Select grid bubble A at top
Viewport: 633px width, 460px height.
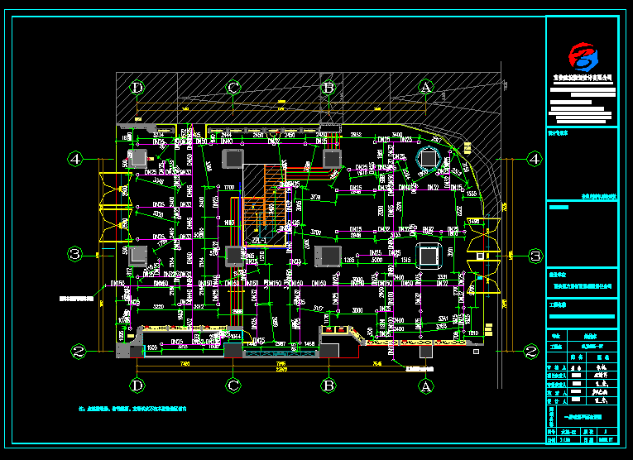pyautogui.click(x=425, y=87)
